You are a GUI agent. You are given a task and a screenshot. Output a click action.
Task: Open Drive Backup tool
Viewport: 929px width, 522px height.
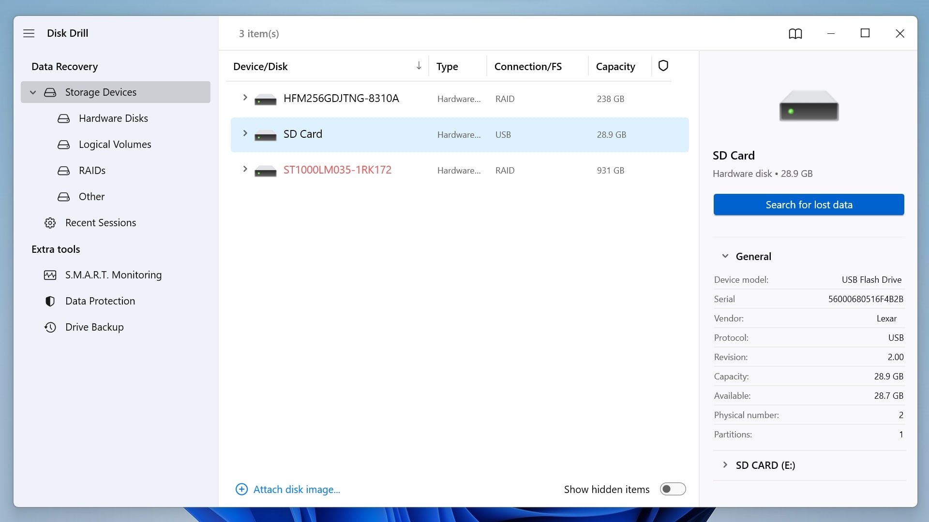click(x=94, y=327)
